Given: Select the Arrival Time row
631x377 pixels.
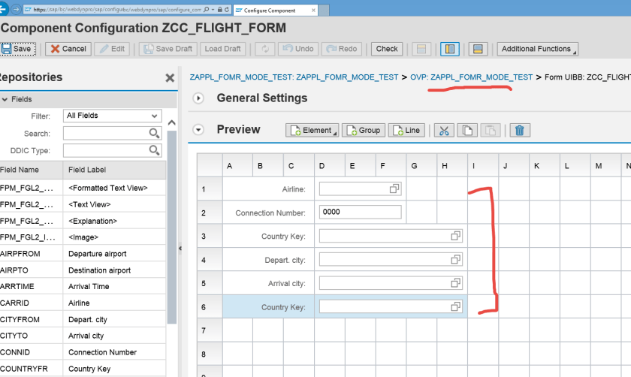Looking at the screenshot, I should point(83,286).
